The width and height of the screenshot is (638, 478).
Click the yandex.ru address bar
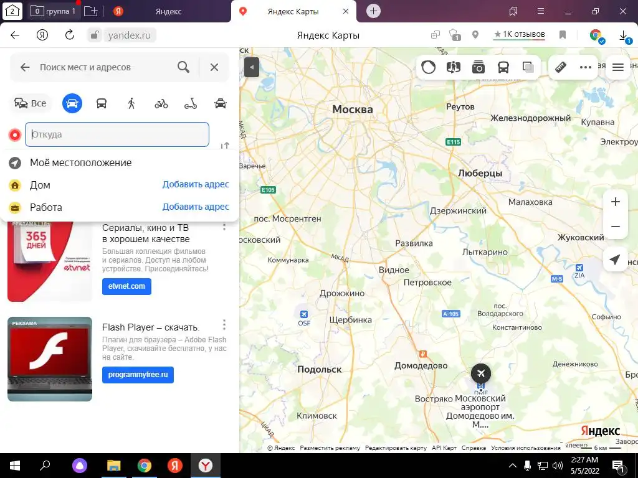(x=129, y=35)
